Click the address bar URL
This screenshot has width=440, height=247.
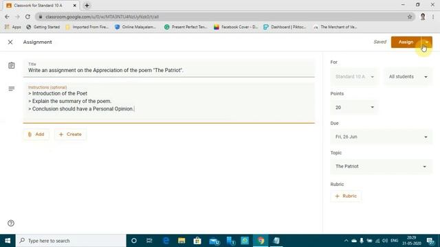pos(102,16)
